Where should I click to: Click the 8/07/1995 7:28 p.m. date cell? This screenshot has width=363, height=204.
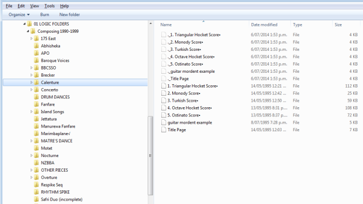(x=269, y=123)
